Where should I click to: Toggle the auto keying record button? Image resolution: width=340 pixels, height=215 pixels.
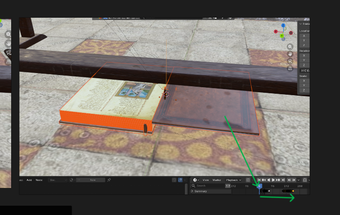coord(248,180)
